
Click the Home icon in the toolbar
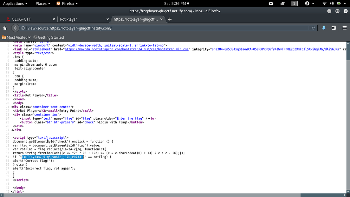coord(4,28)
